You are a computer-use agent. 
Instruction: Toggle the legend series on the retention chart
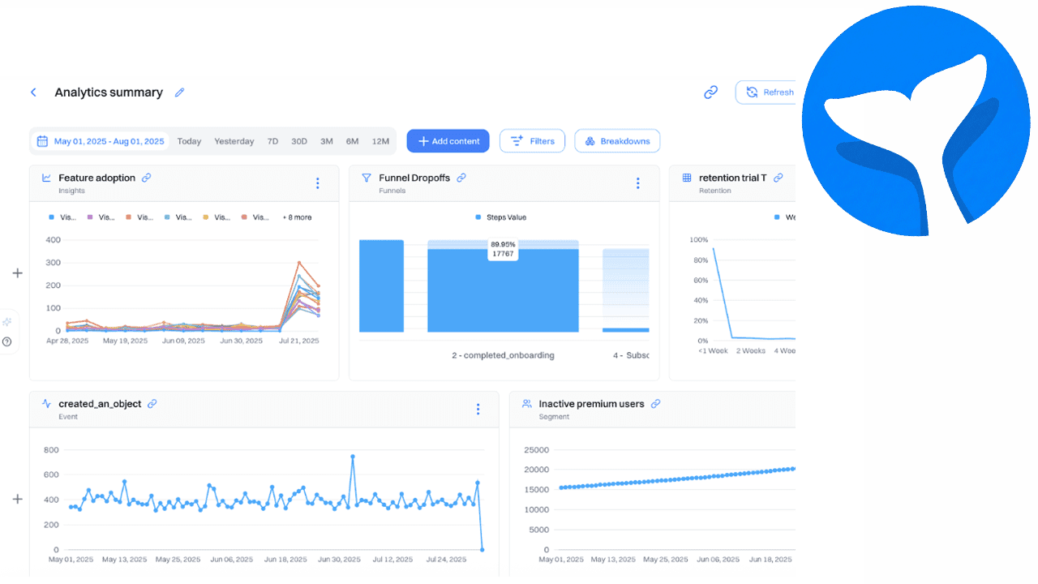[x=783, y=217]
